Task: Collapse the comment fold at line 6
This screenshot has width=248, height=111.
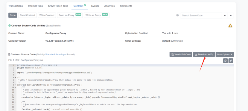Action: pos(15,77)
